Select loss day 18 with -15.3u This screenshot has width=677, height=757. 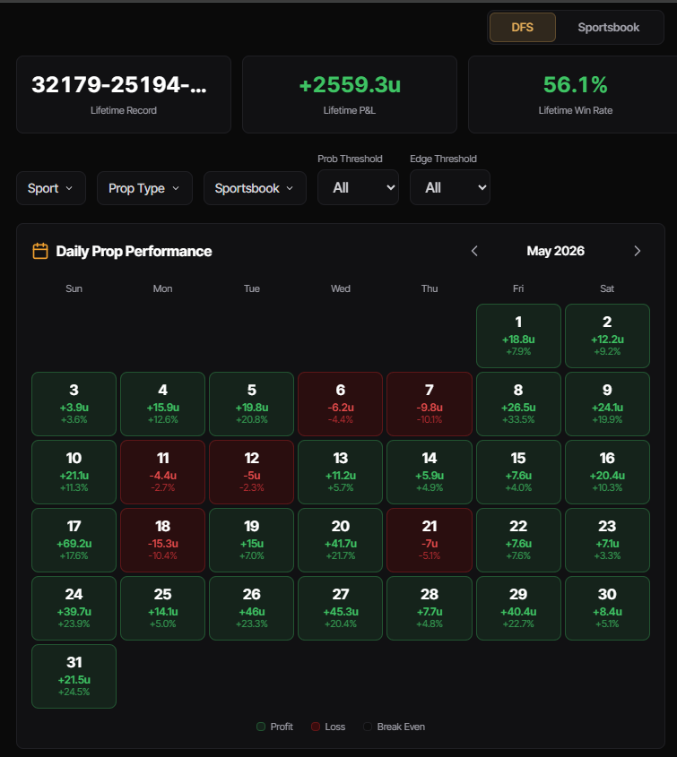(163, 540)
